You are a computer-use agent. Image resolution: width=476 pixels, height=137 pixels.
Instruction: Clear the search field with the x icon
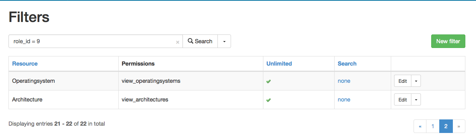pyautogui.click(x=178, y=42)
